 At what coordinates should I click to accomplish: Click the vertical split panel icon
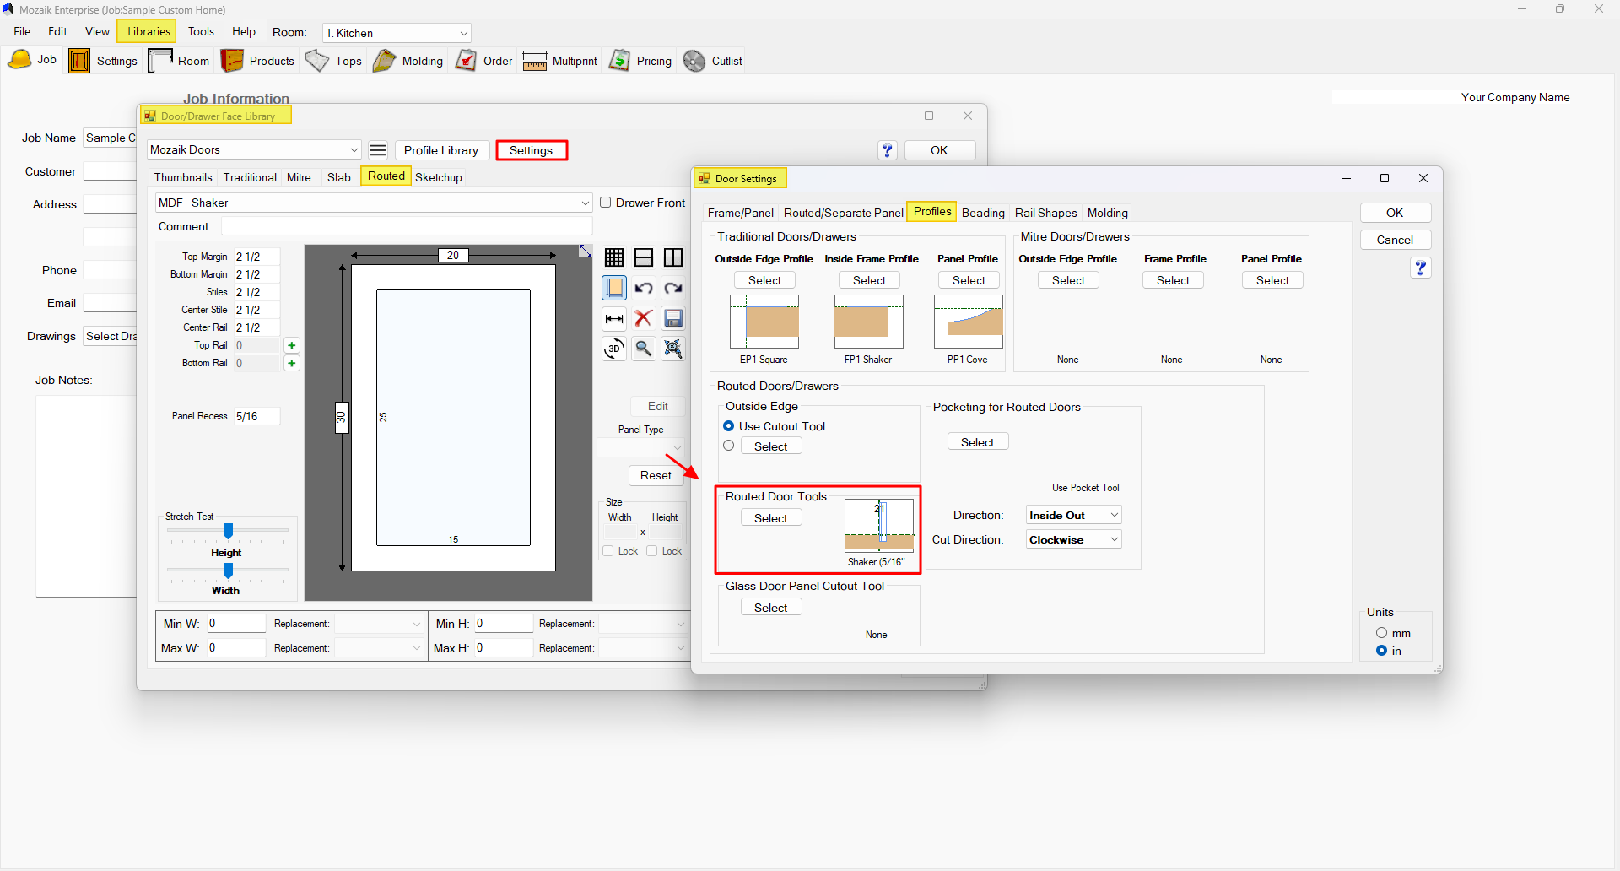pos(673,257)
